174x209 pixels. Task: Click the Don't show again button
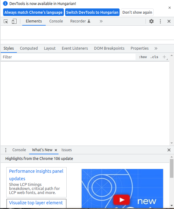[137, 12]
